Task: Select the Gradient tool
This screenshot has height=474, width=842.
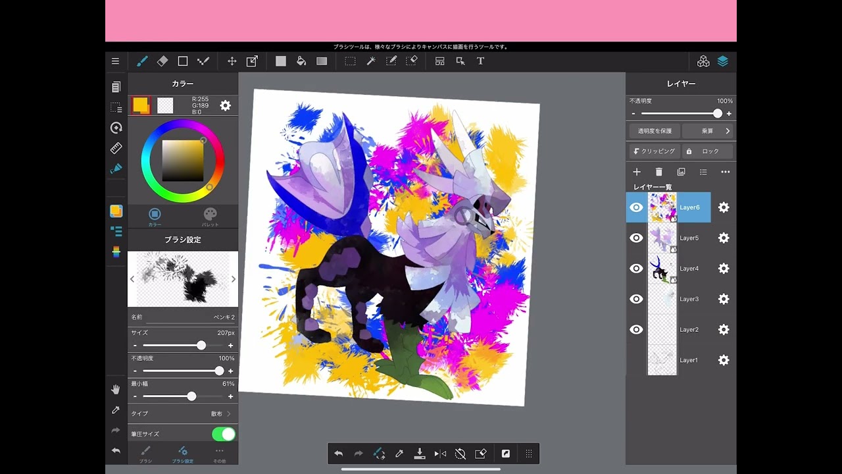Action: (322, 61)
